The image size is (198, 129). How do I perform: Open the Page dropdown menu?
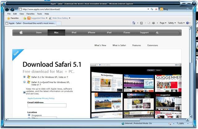[163, 23]
